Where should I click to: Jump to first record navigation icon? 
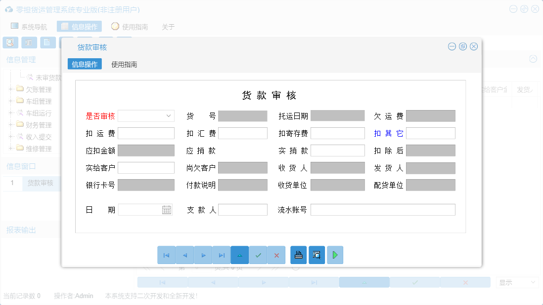pos(167,255)
